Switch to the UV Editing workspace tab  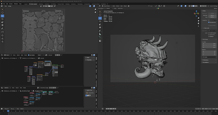tap(53, 4)
